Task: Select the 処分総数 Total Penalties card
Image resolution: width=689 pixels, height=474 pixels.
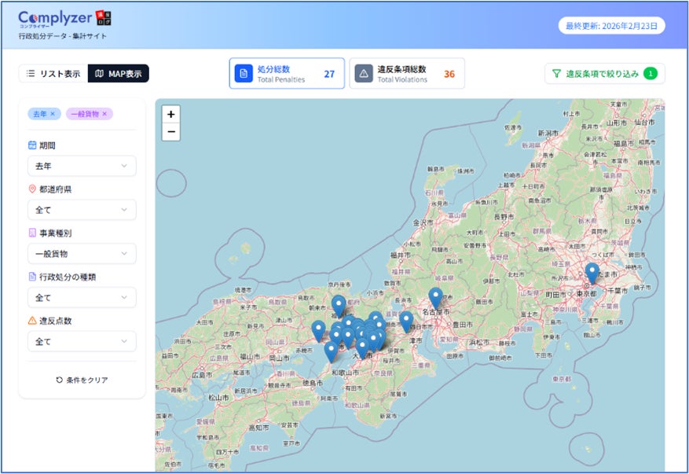Action: coord(287,73)
